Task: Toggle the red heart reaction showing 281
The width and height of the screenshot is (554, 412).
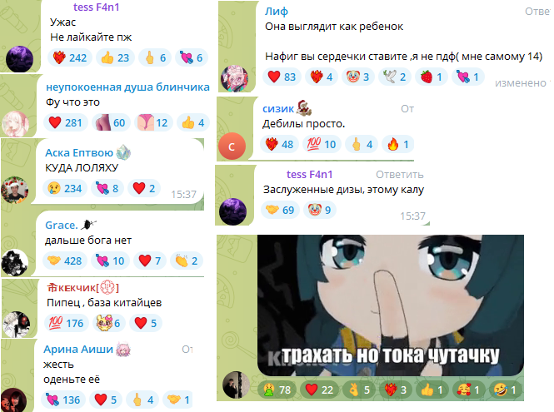Action: [65, 122]
